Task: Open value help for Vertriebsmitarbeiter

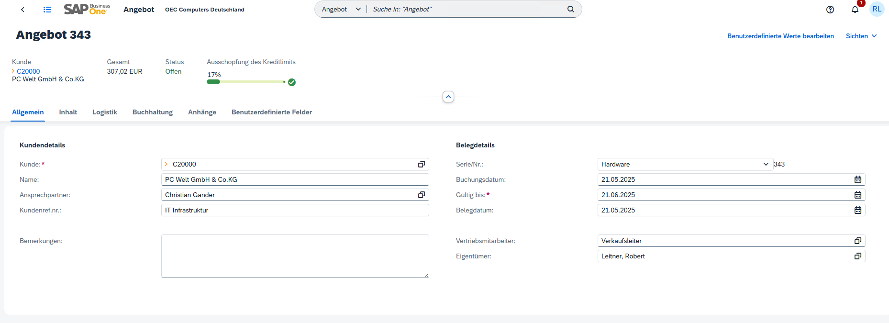Action: [858, 241]
